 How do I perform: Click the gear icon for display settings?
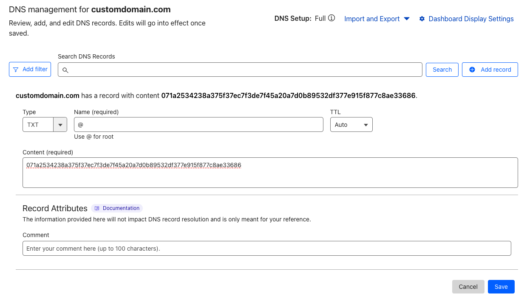click(422, 19)
